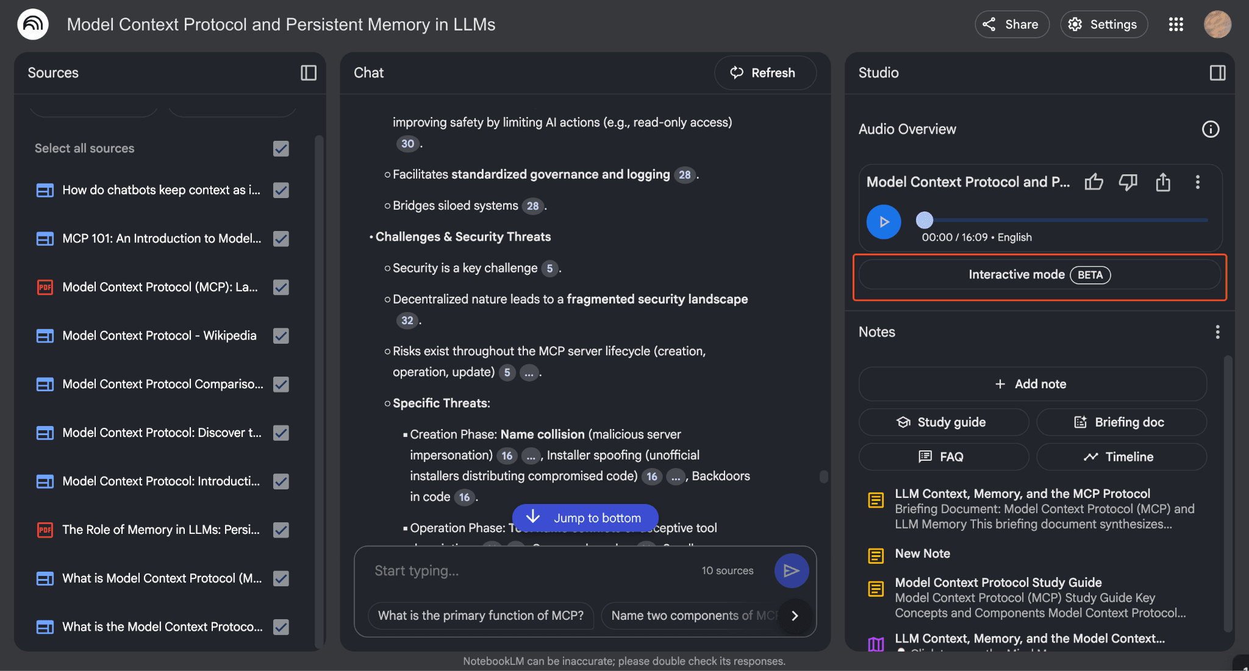Generate an FAQ from sources
The image size is (1249, 671).
point(943,456)
